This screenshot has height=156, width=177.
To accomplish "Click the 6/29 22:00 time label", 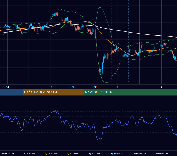I will [95, 153].
